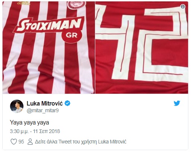This screenshot has width=191, height=152.
Task: Click the Yaya yaya yaya tweet text
Action: click(29, 123)
